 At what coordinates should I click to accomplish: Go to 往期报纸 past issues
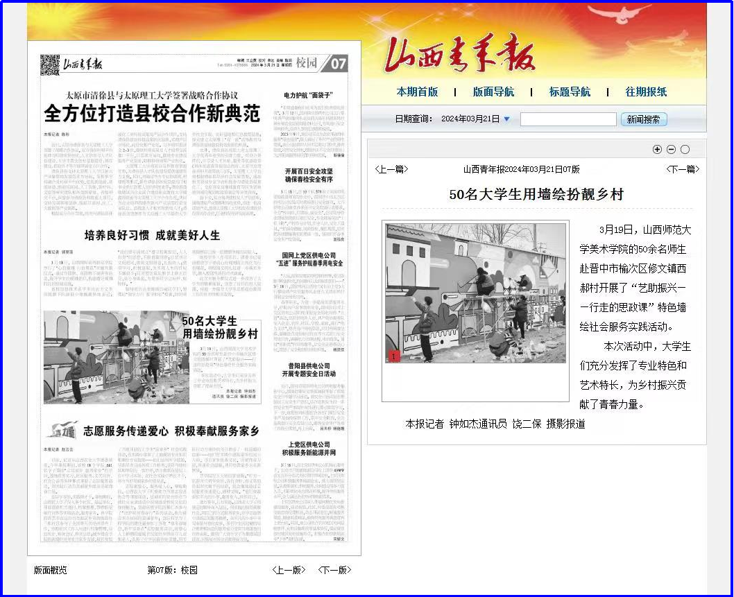[646, 92]
